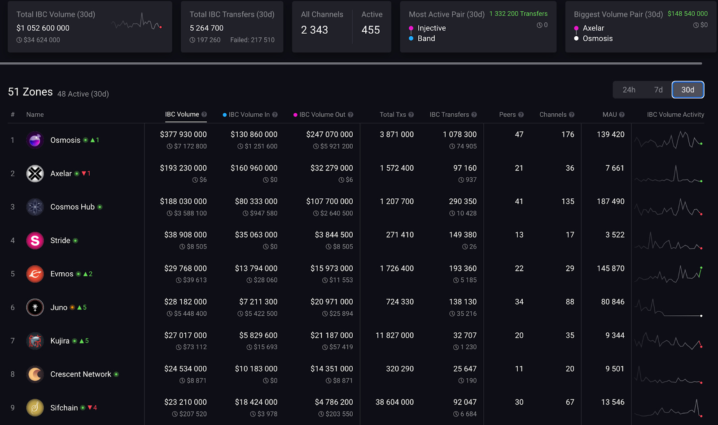Click the Juno zone logo icon
This screenshot has height=425, width=718.
click(35, 307)
